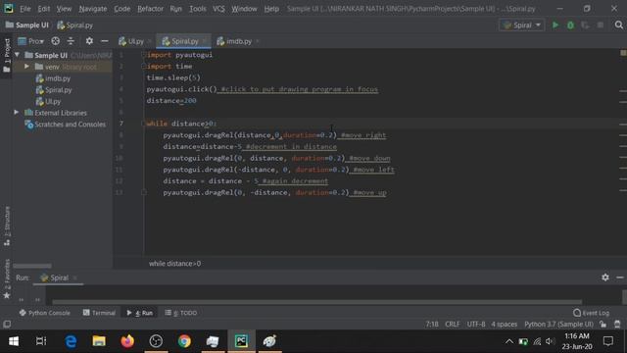The image size is (627, 353).
Task: Open the IDE memory/inspection icon at status bar end
Action: (617, 325)
